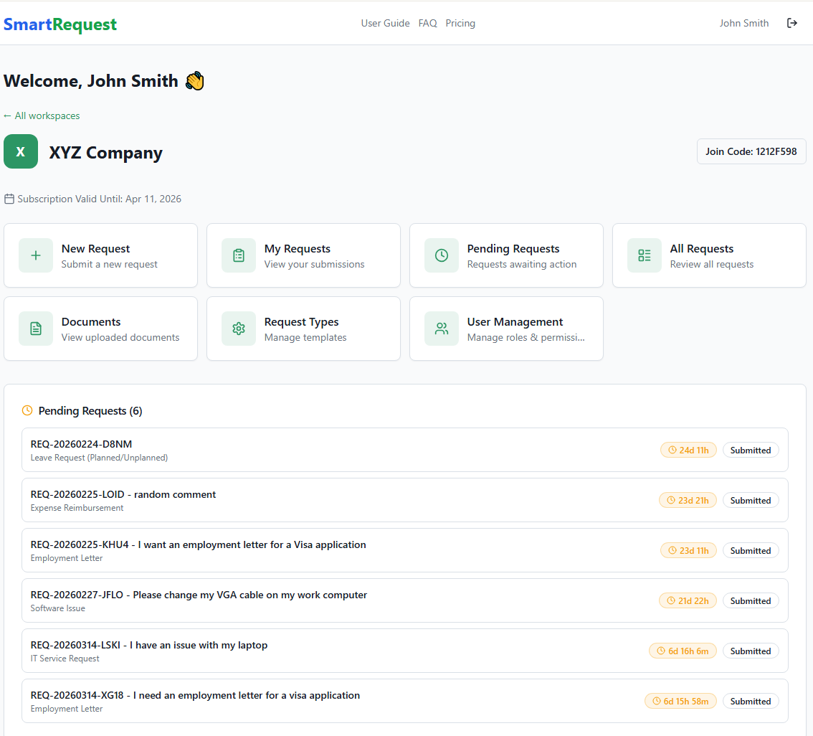Open the Request Types card

[x=303, y=329]
